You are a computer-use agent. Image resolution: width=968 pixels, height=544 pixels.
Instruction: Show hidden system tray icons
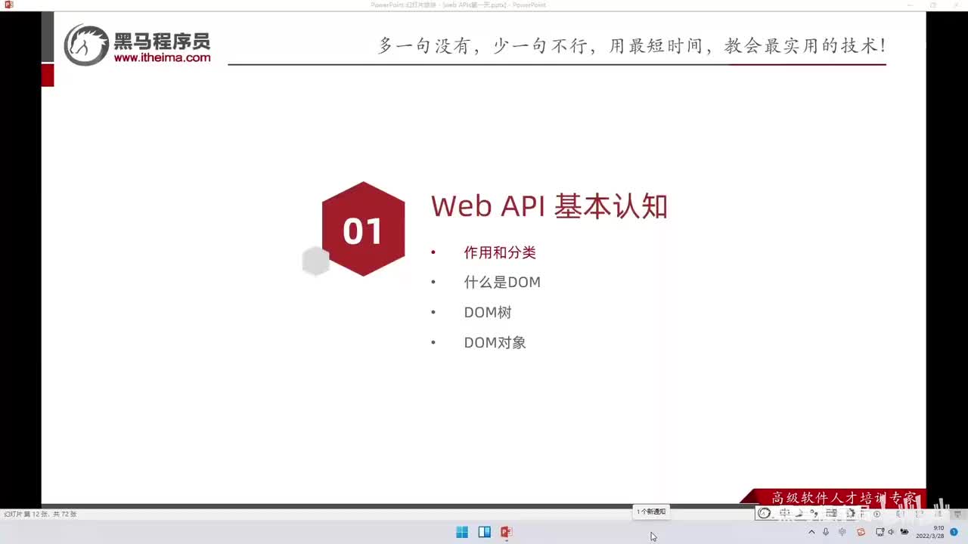pos(811,532)
